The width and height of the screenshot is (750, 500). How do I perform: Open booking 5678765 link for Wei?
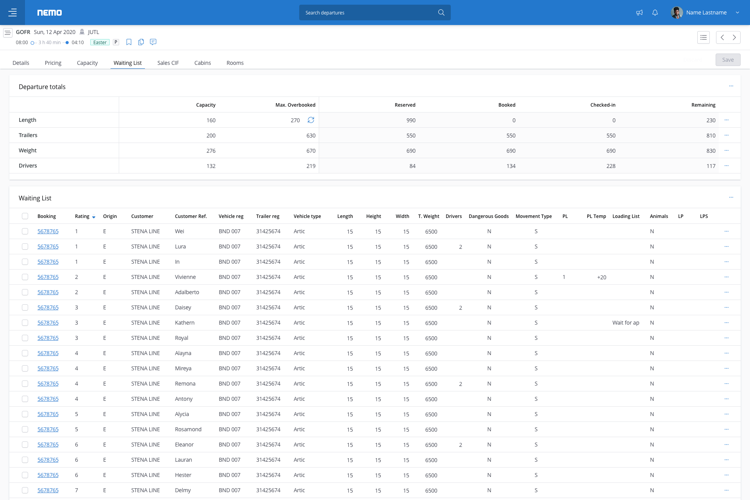48,231
